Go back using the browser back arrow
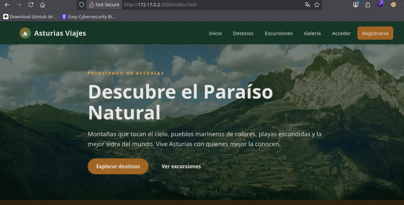Viewport: 404px width, 205px height. pyautogui.click(x=7, y=5)
